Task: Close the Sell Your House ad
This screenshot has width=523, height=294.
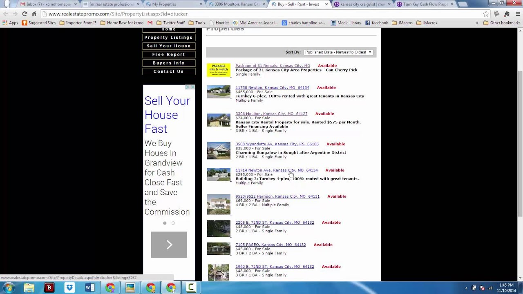Action: (192, 87)
